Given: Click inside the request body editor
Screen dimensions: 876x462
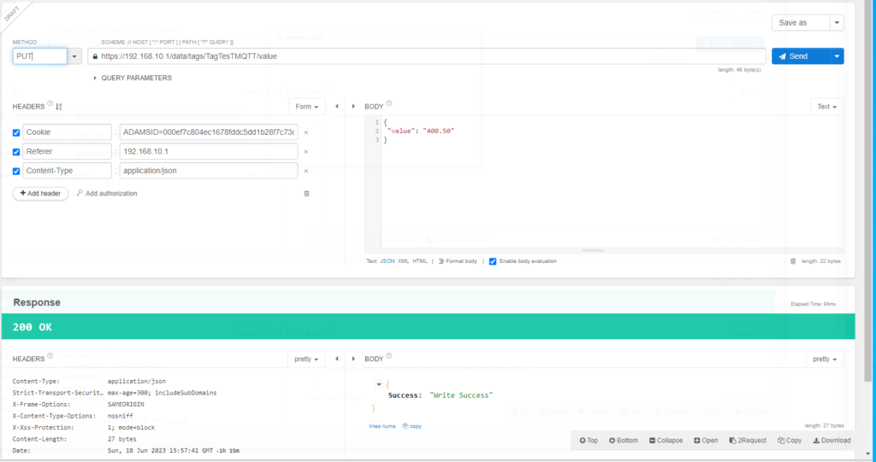Looking at the screenshot, I should pyautogui.click(x=612, y=181).
